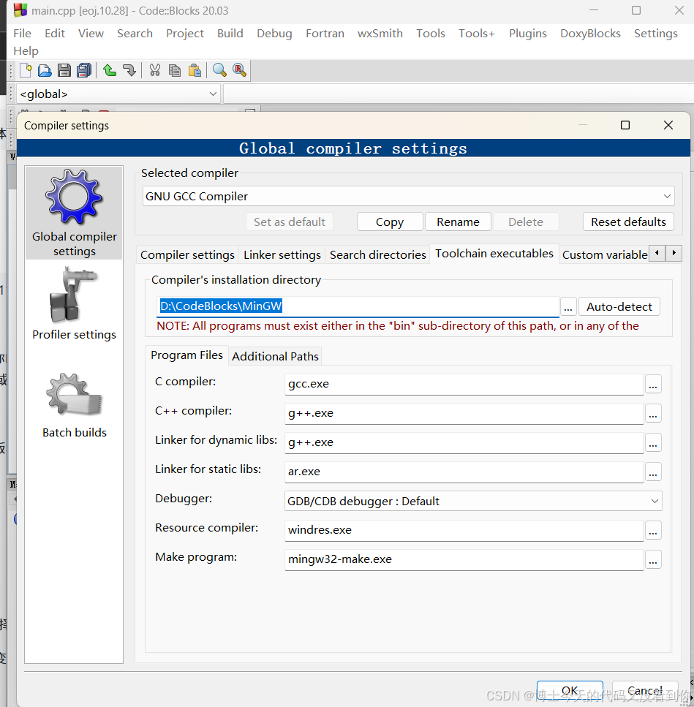Image resolution: width=694 pixels, height=707 pixels.
Task: Click the Undo toolbar icon
Action: (110, 70)
